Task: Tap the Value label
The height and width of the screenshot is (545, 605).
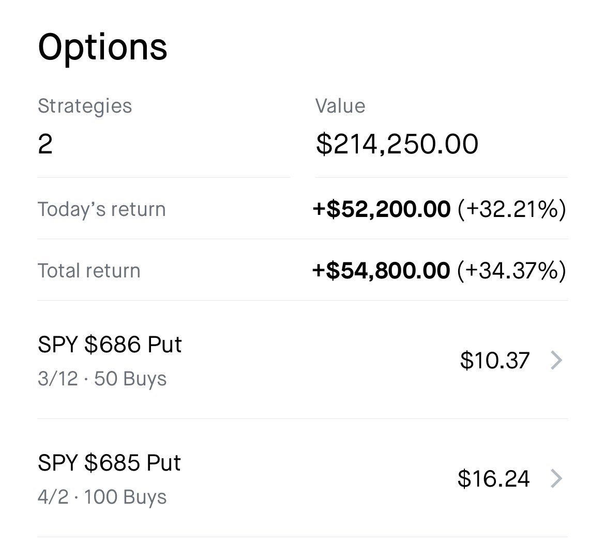Action: coord(340,106)
